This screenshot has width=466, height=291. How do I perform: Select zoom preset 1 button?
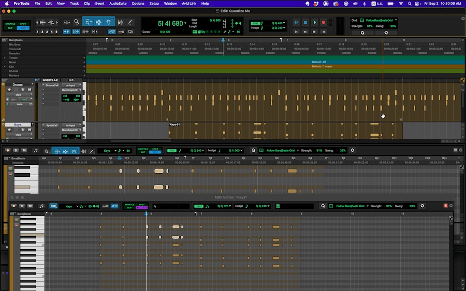coord(37,32)
